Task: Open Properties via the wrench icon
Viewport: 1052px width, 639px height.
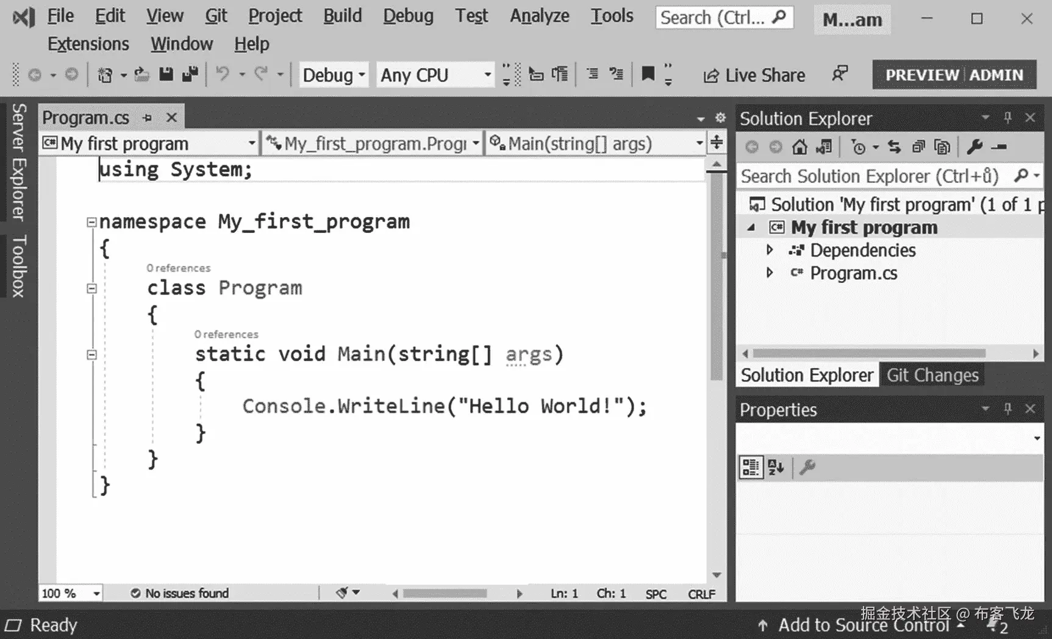Action: [975, 146]
